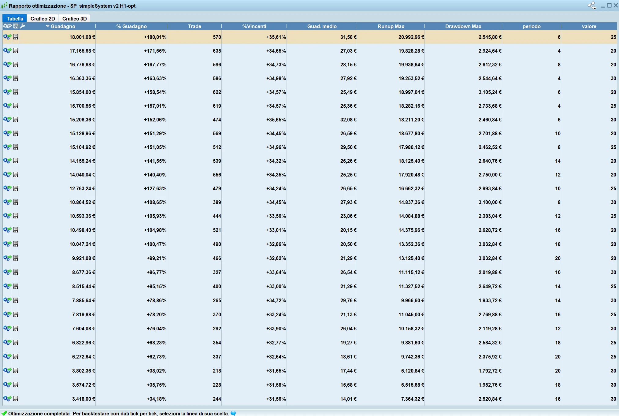This screenshot has width=619, height=416.
Task: Switch to the Grafico 2D tab
Action: point(43,18)
